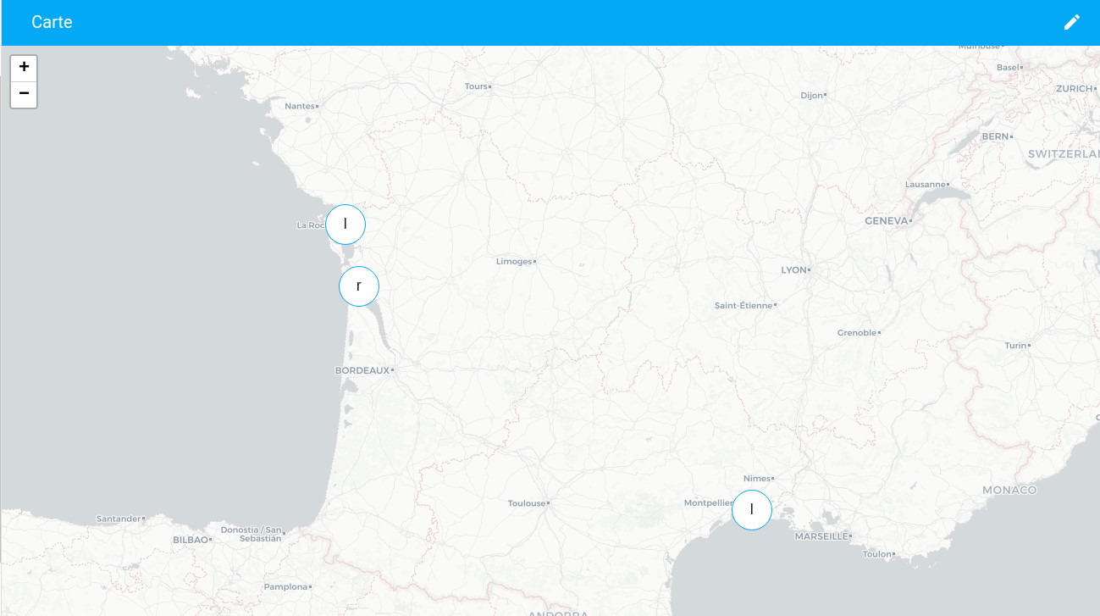Click the Pamplona city label
1100x616 pixels.
point(285,586)
